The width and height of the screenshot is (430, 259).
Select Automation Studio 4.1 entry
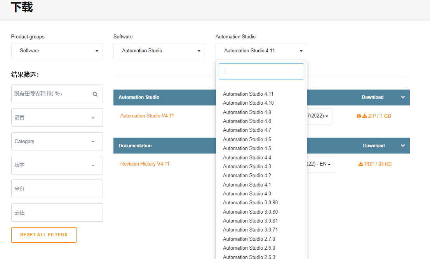click(x=247, y=185)
